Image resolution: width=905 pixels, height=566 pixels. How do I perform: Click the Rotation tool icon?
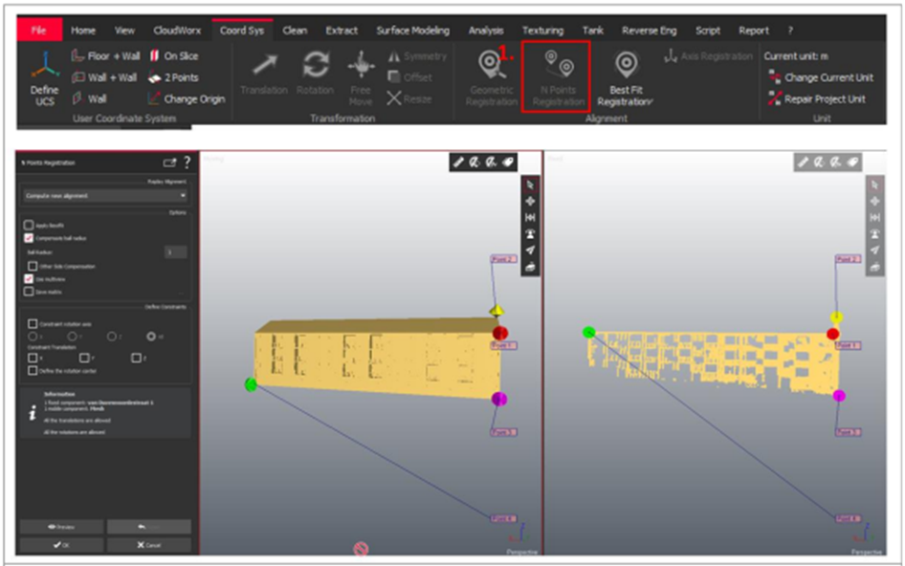(x=315, y=74)
